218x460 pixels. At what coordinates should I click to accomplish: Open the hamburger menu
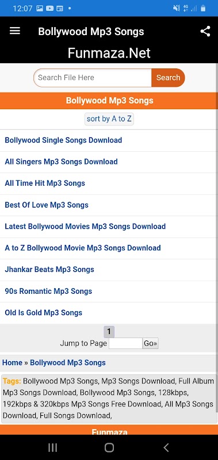(x=15, y=31)
